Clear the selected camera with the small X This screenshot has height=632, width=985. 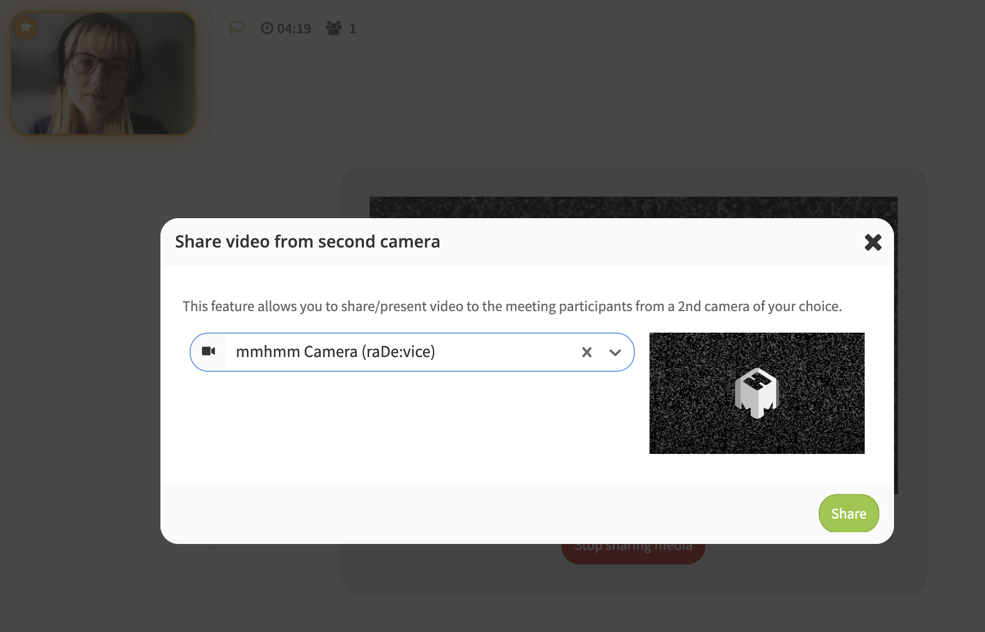pos(586,352)
